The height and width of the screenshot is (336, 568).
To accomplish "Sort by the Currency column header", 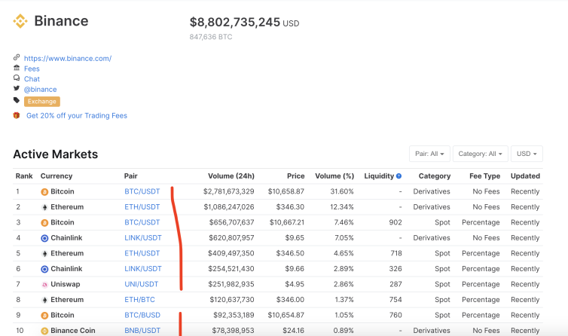I will [56, 176].
